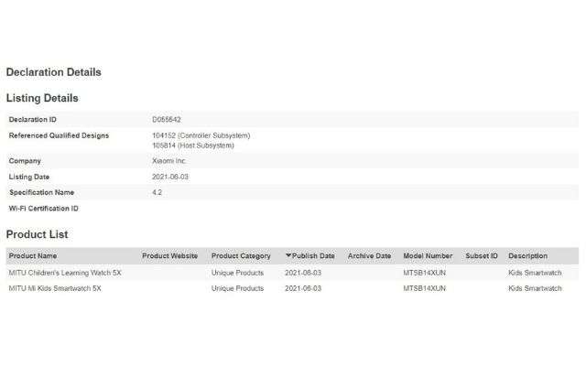Click the Publish Date sort arrow
Viewport: 586px width, 366px height.
tap(288, 255)
